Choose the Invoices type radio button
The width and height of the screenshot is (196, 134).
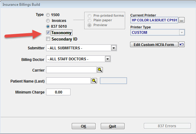tap(48, 21)
